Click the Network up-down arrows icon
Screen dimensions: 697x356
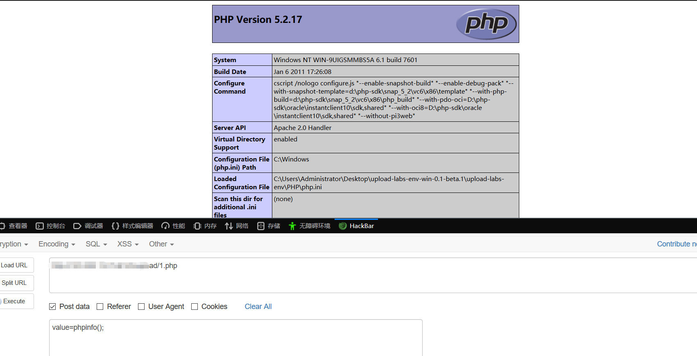coord(229,226)
